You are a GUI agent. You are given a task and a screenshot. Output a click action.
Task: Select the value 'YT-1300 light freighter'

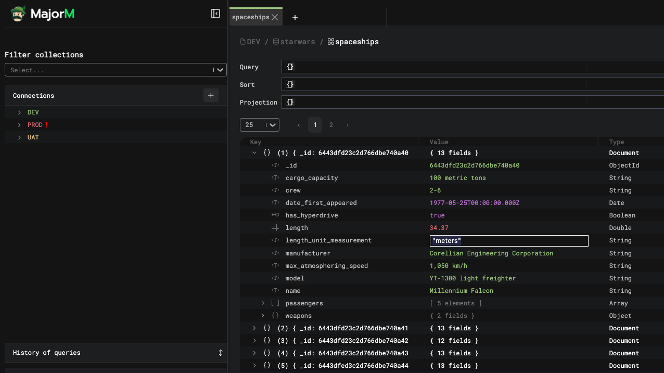[473, 278]
